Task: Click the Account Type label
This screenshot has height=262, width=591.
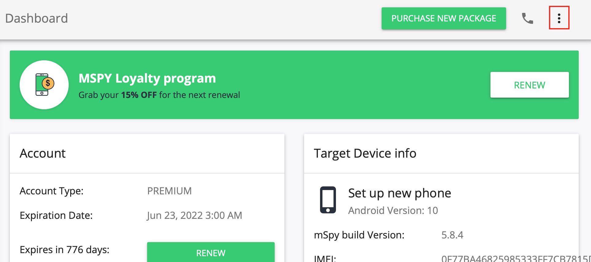Action: 51,191
